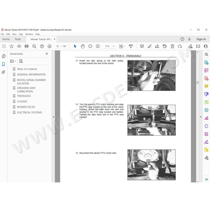The width and height of the screenshot is (210, 210).
Task: Go to the MOWER DECKS bookmark
Action: pyautogui.click(x=26, y=107)
